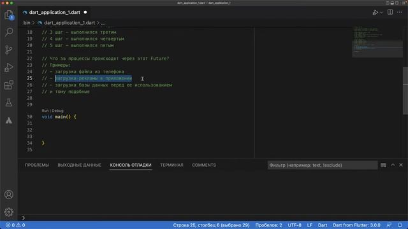Open errors and warnings status indicator
This screenshot has height=229, width=408.
tap(15, 225)
